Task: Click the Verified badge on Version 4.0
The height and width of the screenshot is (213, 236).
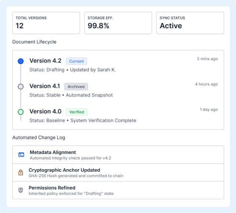Action: click(x=76, y=112)
